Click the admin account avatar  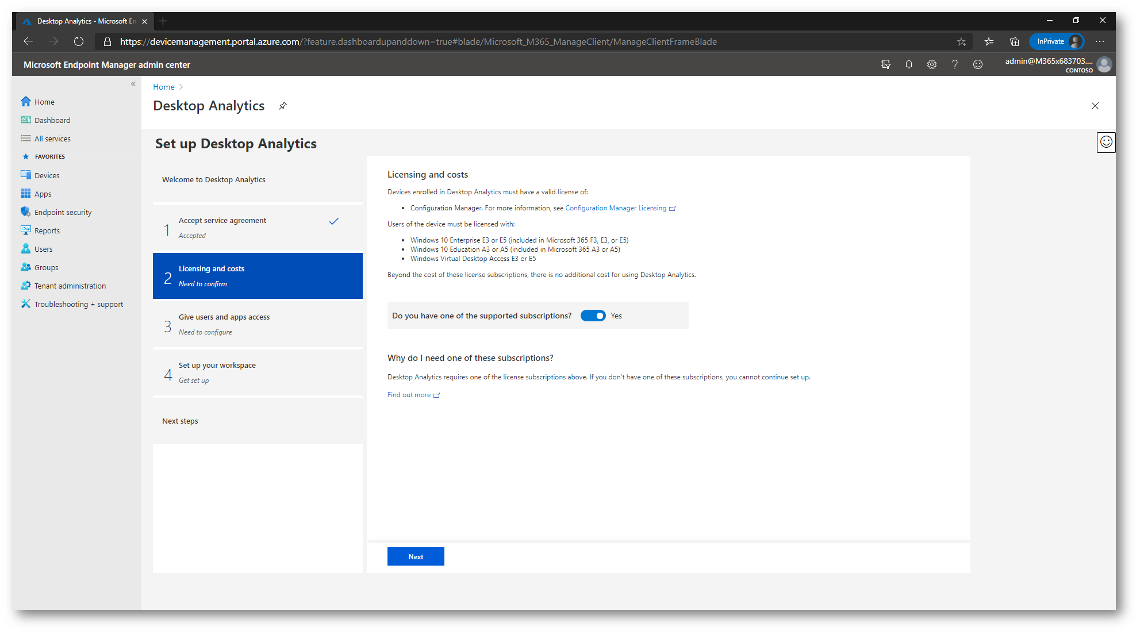[1104, 64]
